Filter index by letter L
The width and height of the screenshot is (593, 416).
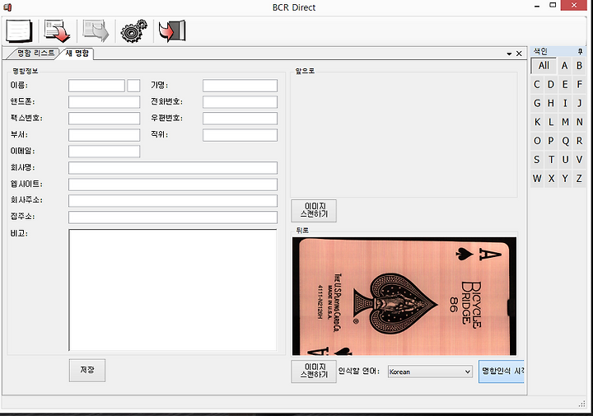pyautogui.click(x=551, y=122)
